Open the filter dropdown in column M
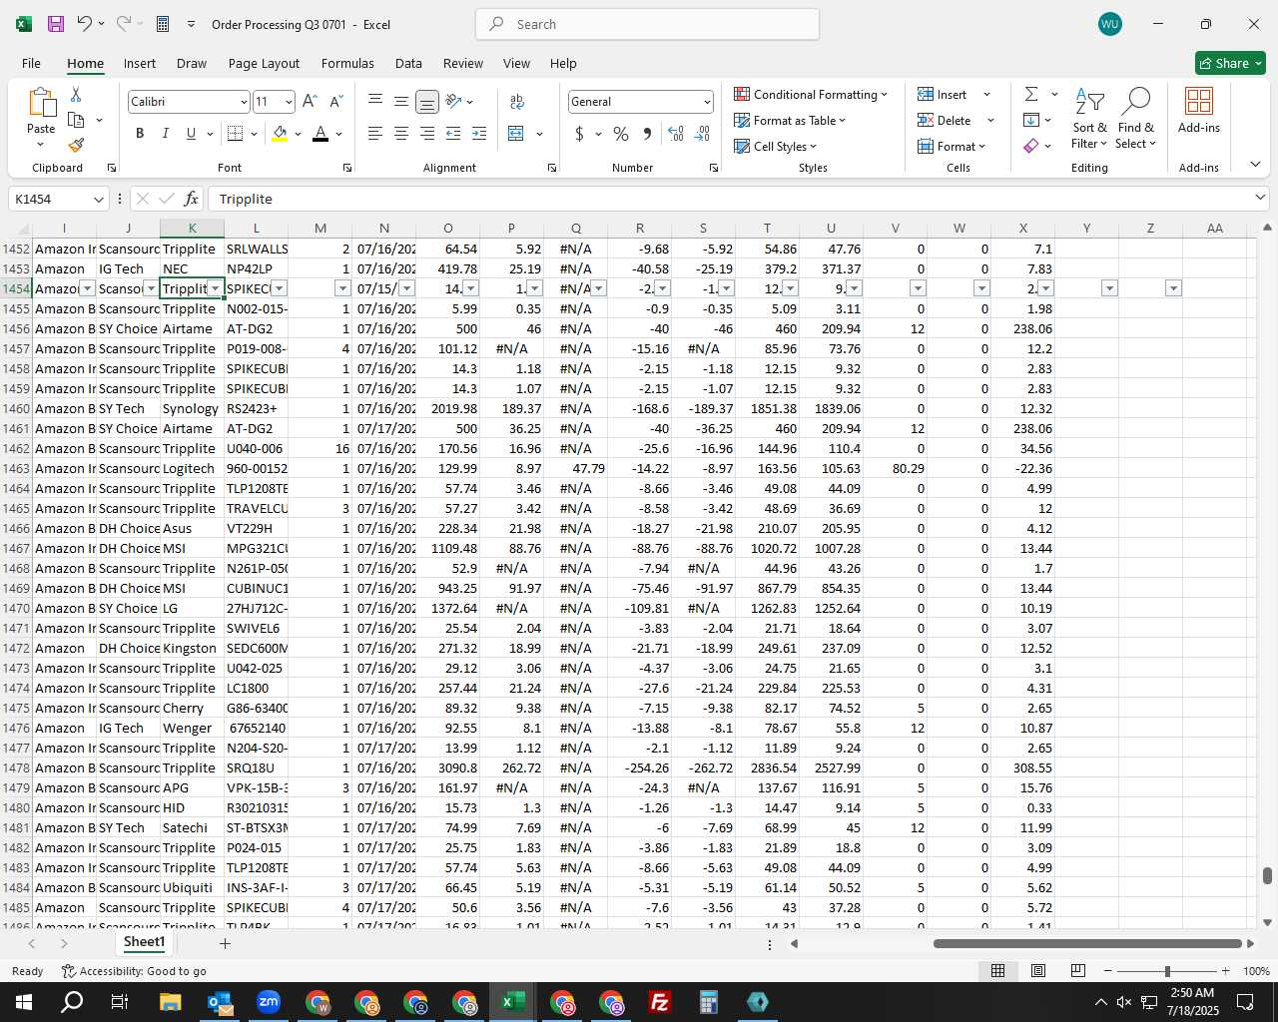 (342, 288)
